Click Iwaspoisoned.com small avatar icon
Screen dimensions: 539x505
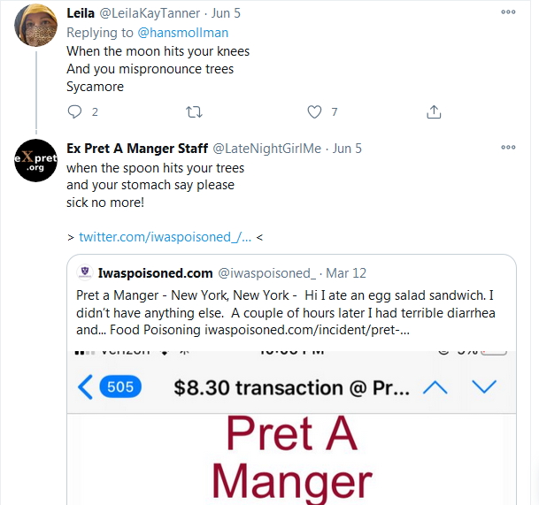[x=85, y=272]
